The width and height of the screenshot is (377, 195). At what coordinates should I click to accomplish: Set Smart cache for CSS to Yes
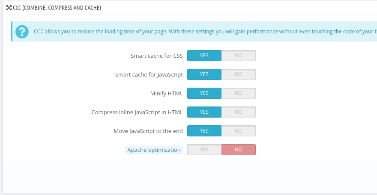tap(204, 56)
